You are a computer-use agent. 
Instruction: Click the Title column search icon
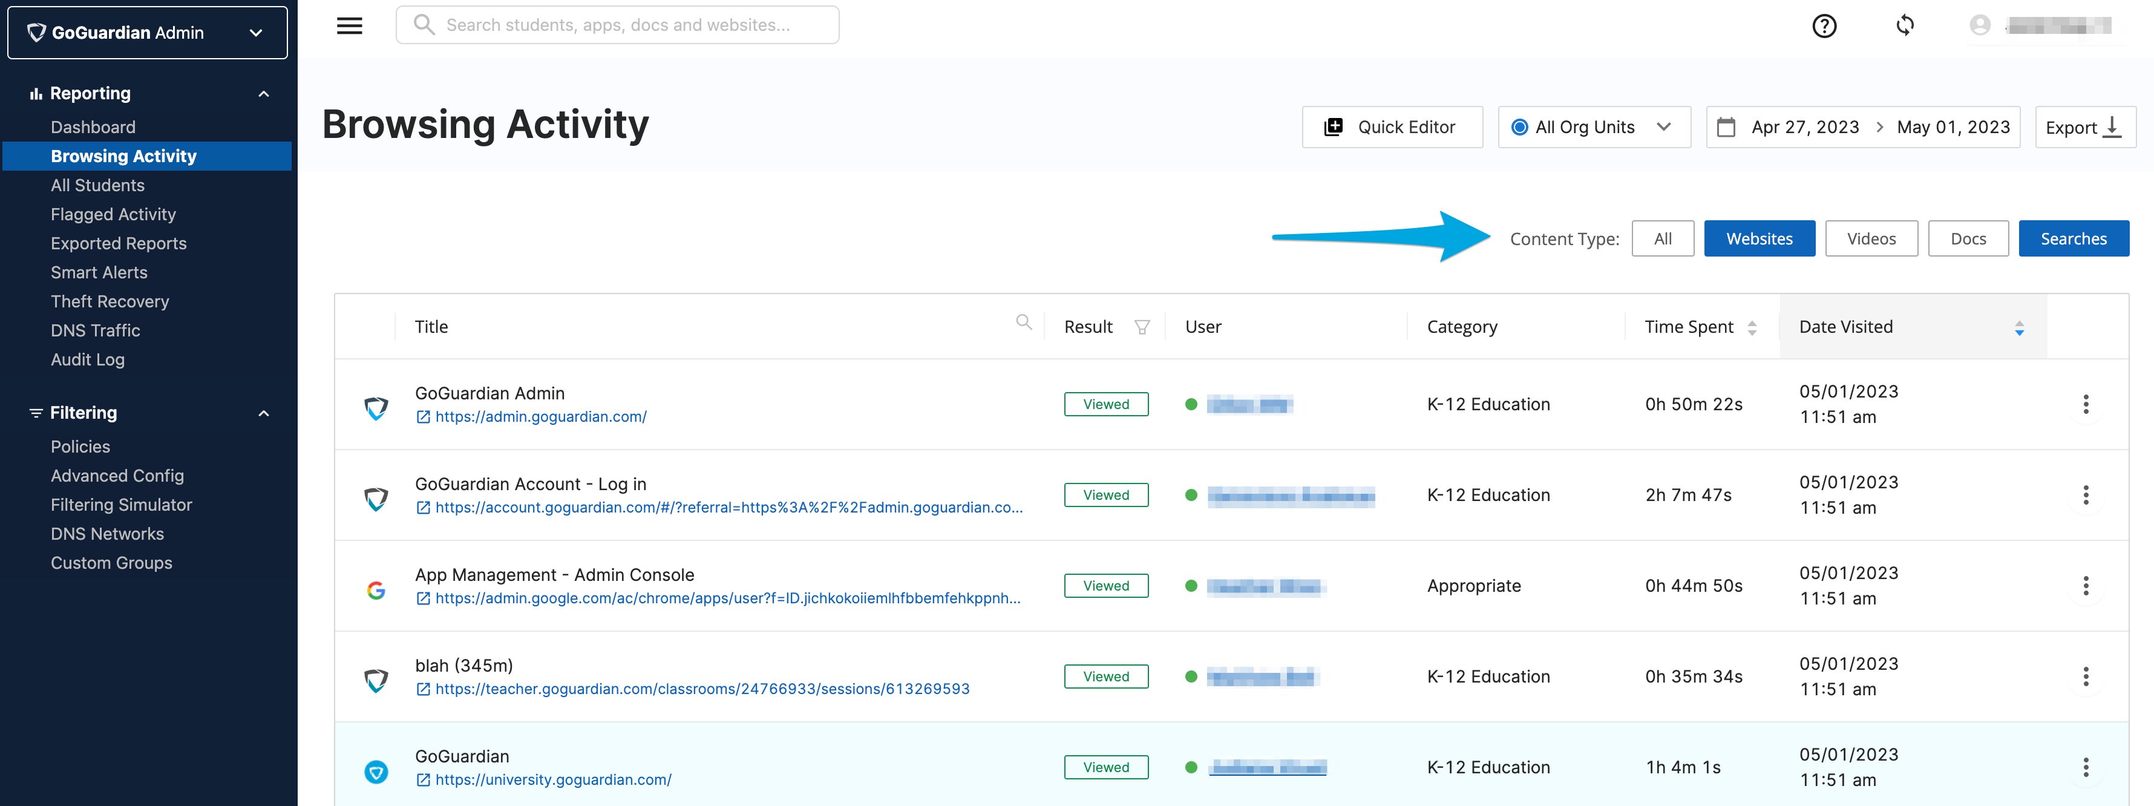coord(1024,322)
